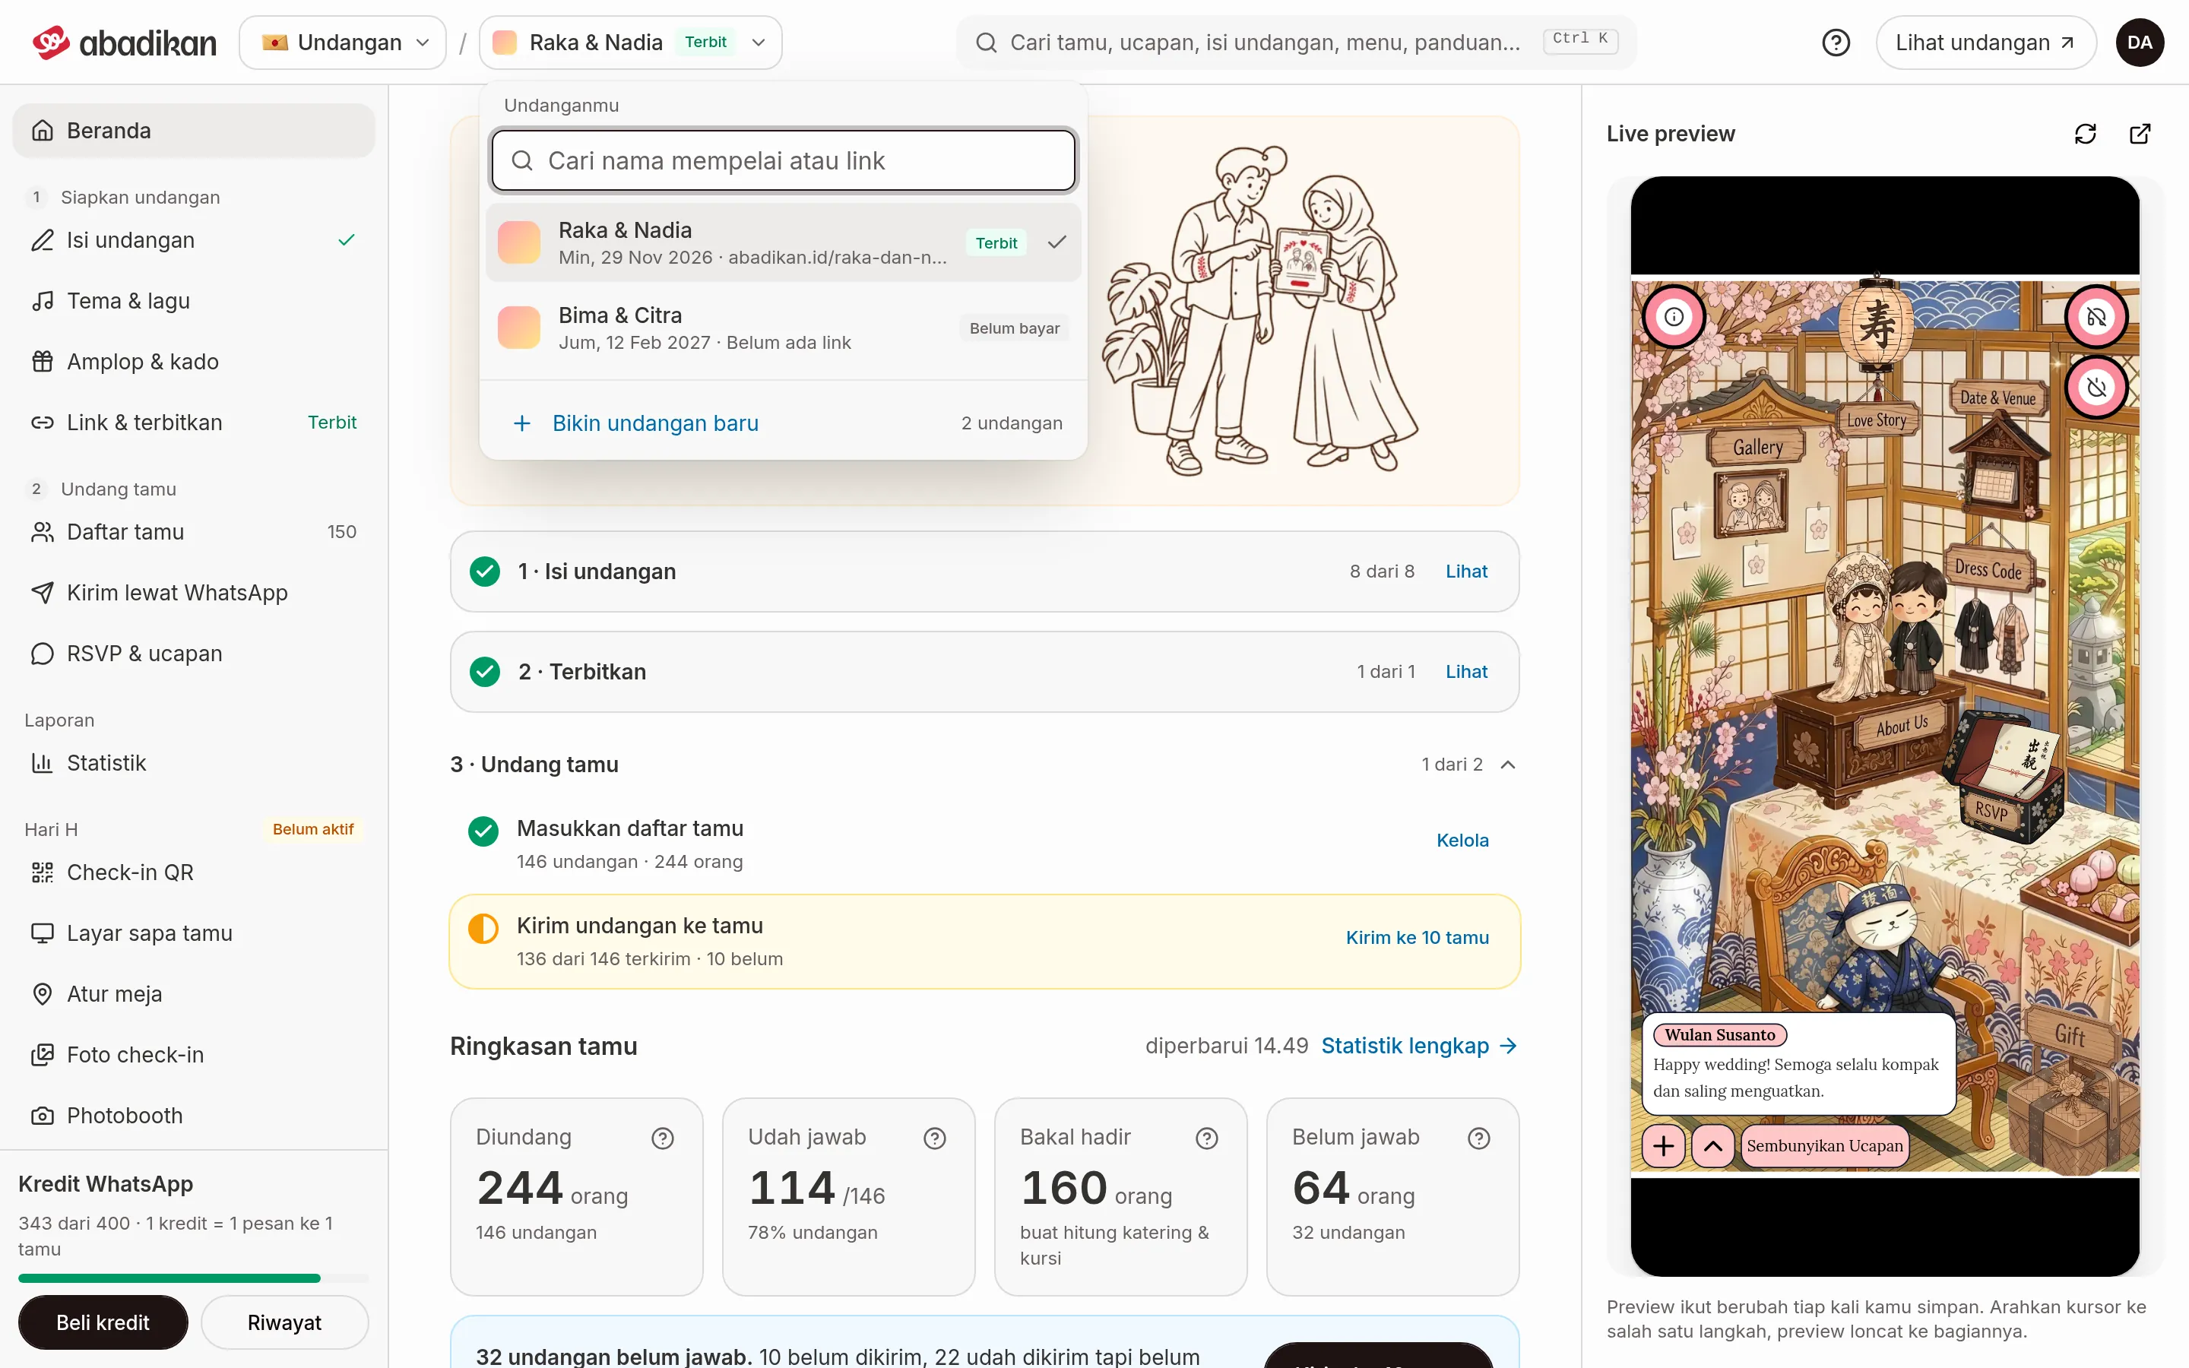Click the question icon on Belum jawab card

pos(1479,1138)
